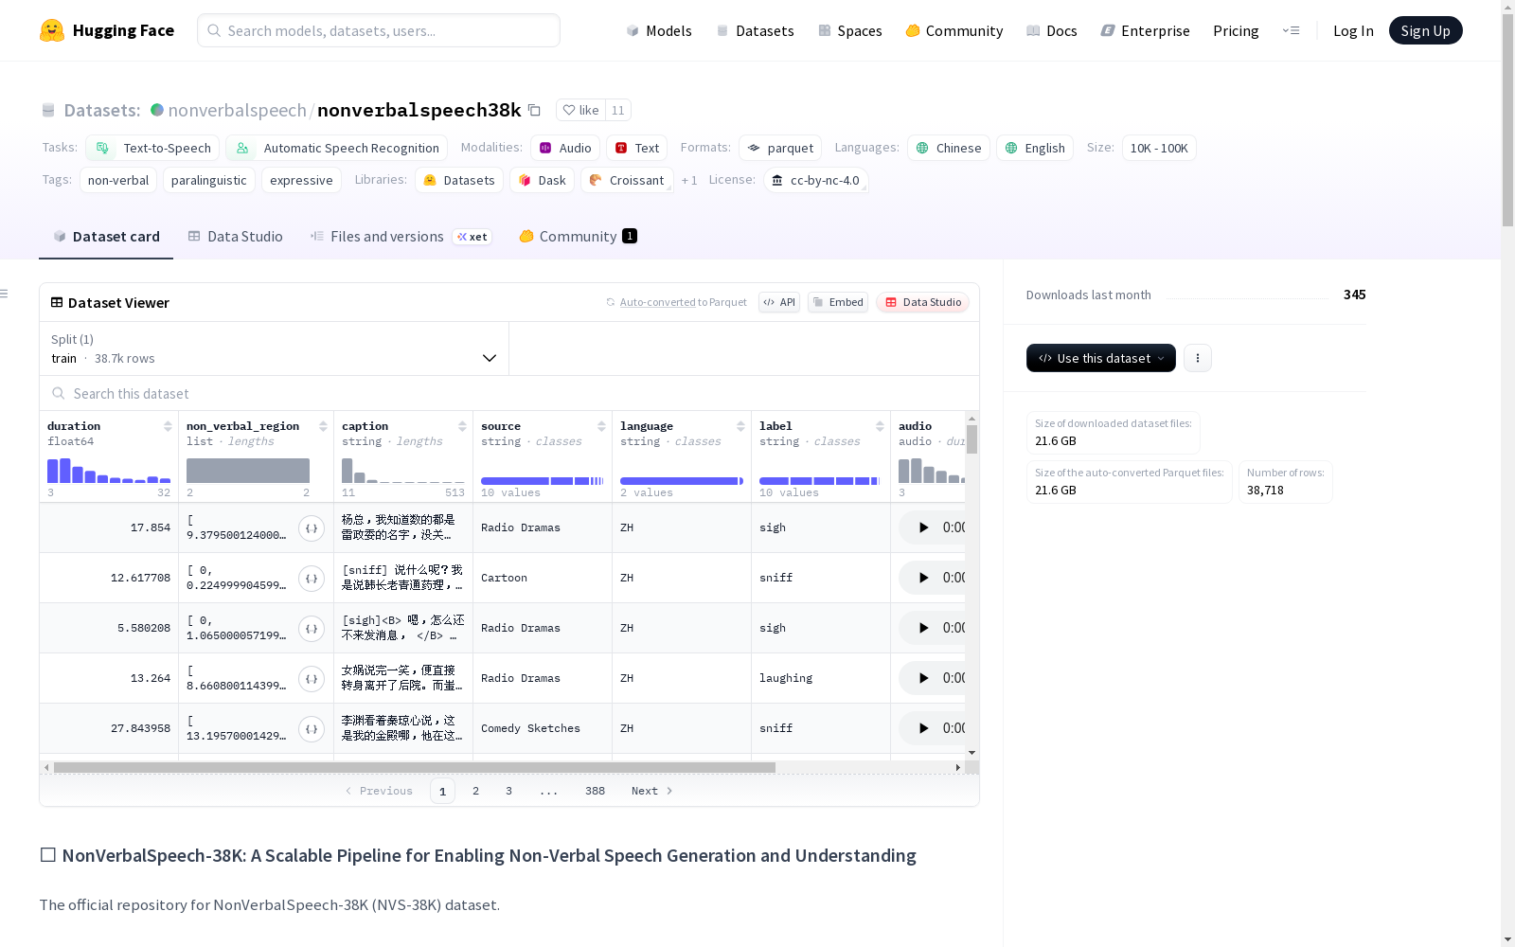Expand JSON cell in the 13.264 row
Viewport: 1515px width, 947px height.
click(x=312, y=679)
